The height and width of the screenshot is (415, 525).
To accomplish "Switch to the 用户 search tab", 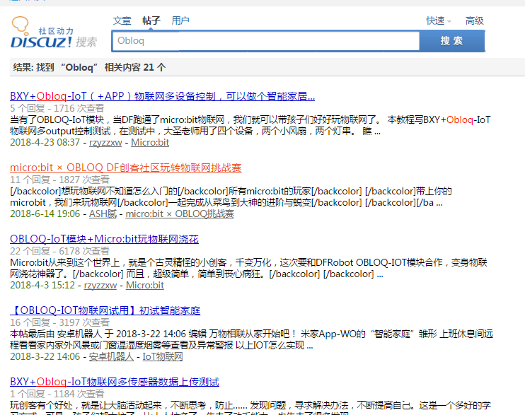I will (180, 21).
